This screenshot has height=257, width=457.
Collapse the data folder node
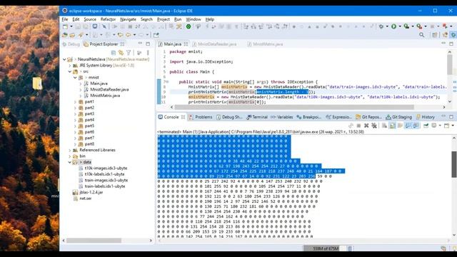click(70, 162)
